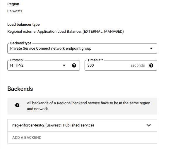Screen dimensions: 170x149
Task: Click the us-west1 region value
Action: [x=15, y=11]
